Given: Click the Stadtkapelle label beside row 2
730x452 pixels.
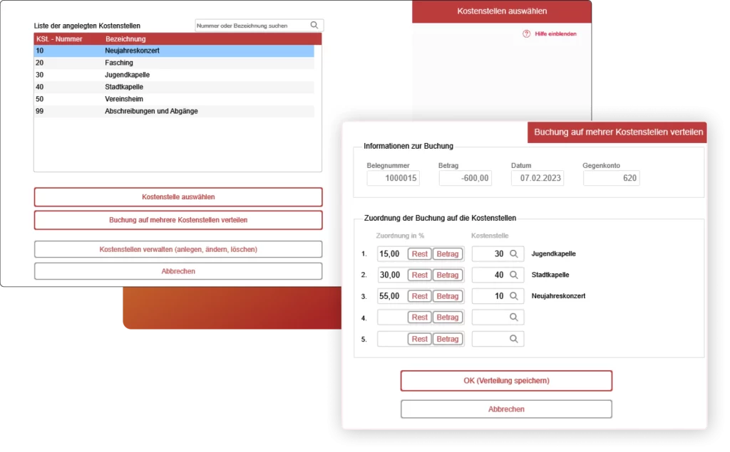Looking at the screenshot, I should click(x=550, y=275).
